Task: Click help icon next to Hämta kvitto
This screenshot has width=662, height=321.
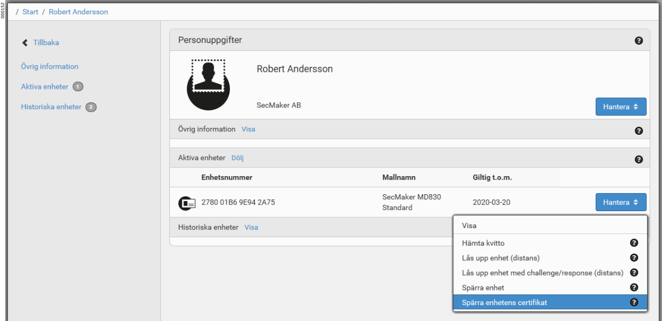Action: click(x=634, y=243)
